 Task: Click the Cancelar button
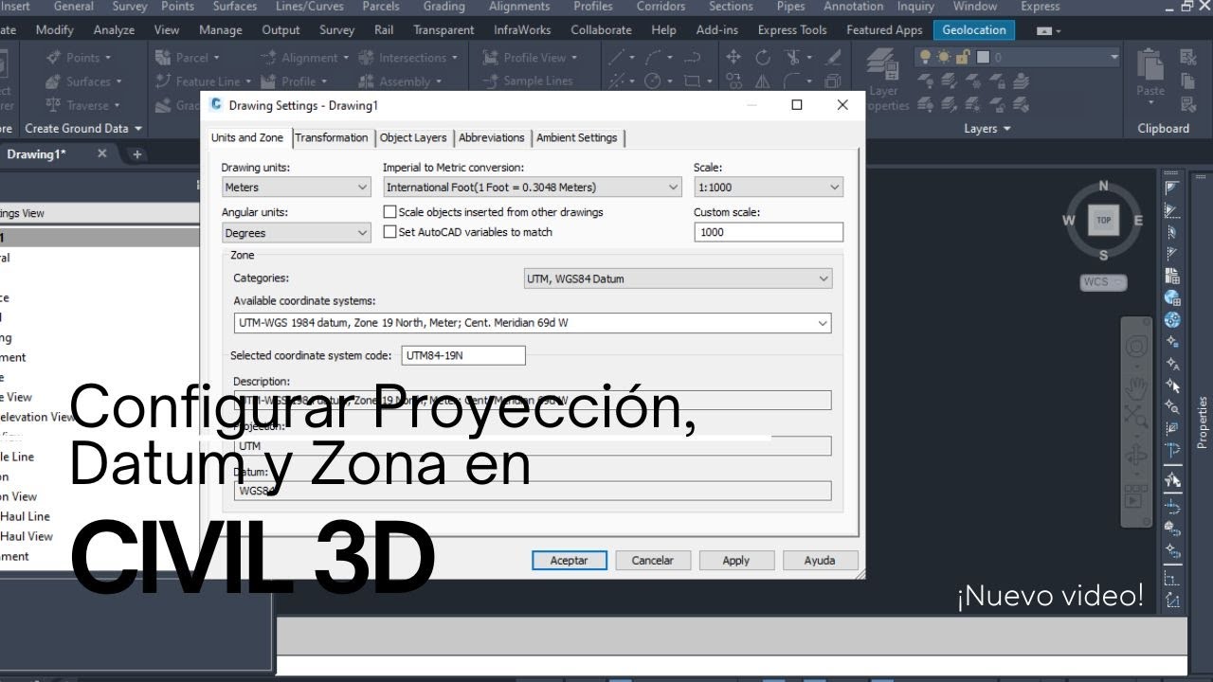pos(653,561)
